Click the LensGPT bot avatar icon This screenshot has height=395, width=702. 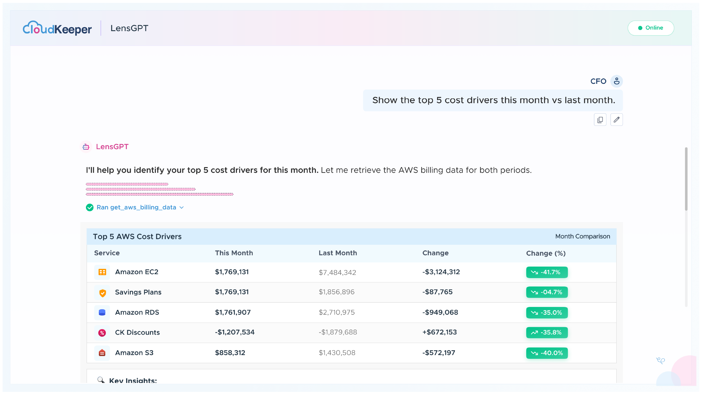pos(86,147)
